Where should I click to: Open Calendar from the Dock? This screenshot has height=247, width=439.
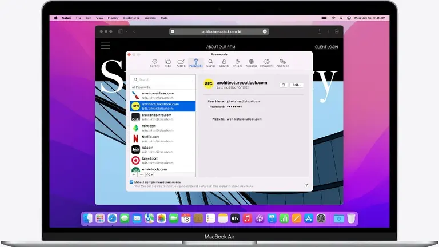pos(186,218)
